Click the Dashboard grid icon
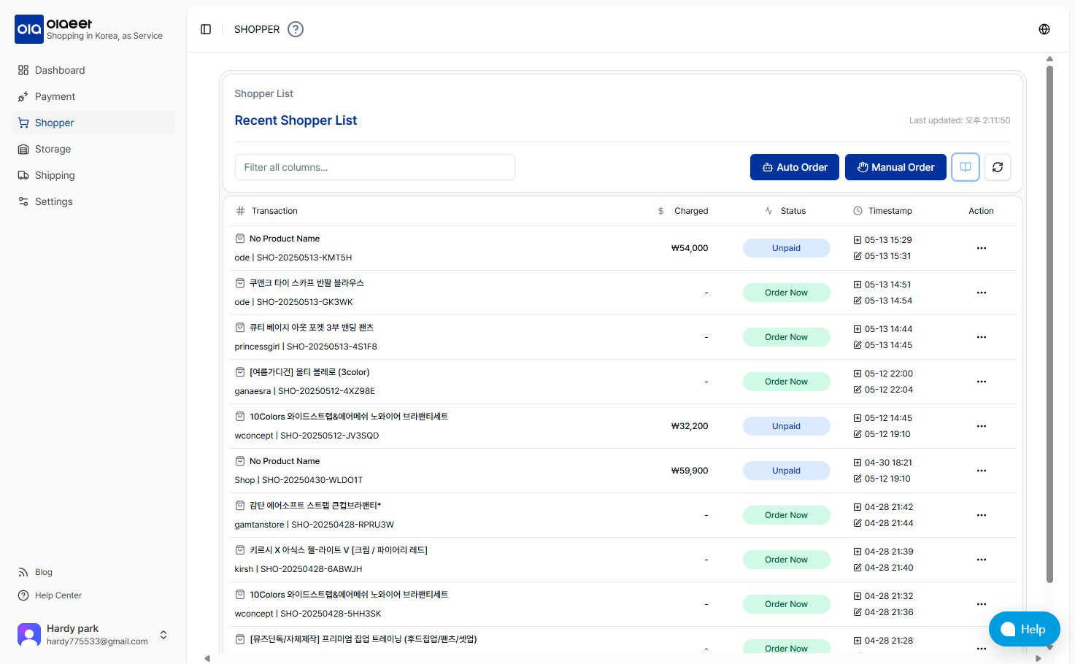 coord(23,70)
